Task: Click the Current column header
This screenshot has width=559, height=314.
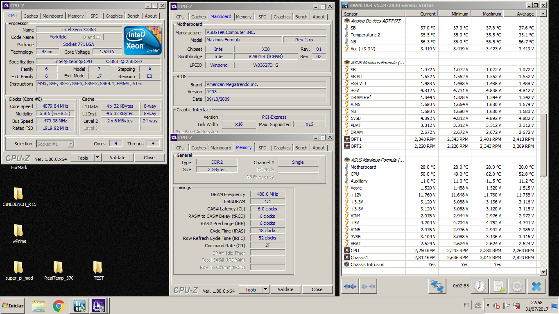Action: [421, 14]
